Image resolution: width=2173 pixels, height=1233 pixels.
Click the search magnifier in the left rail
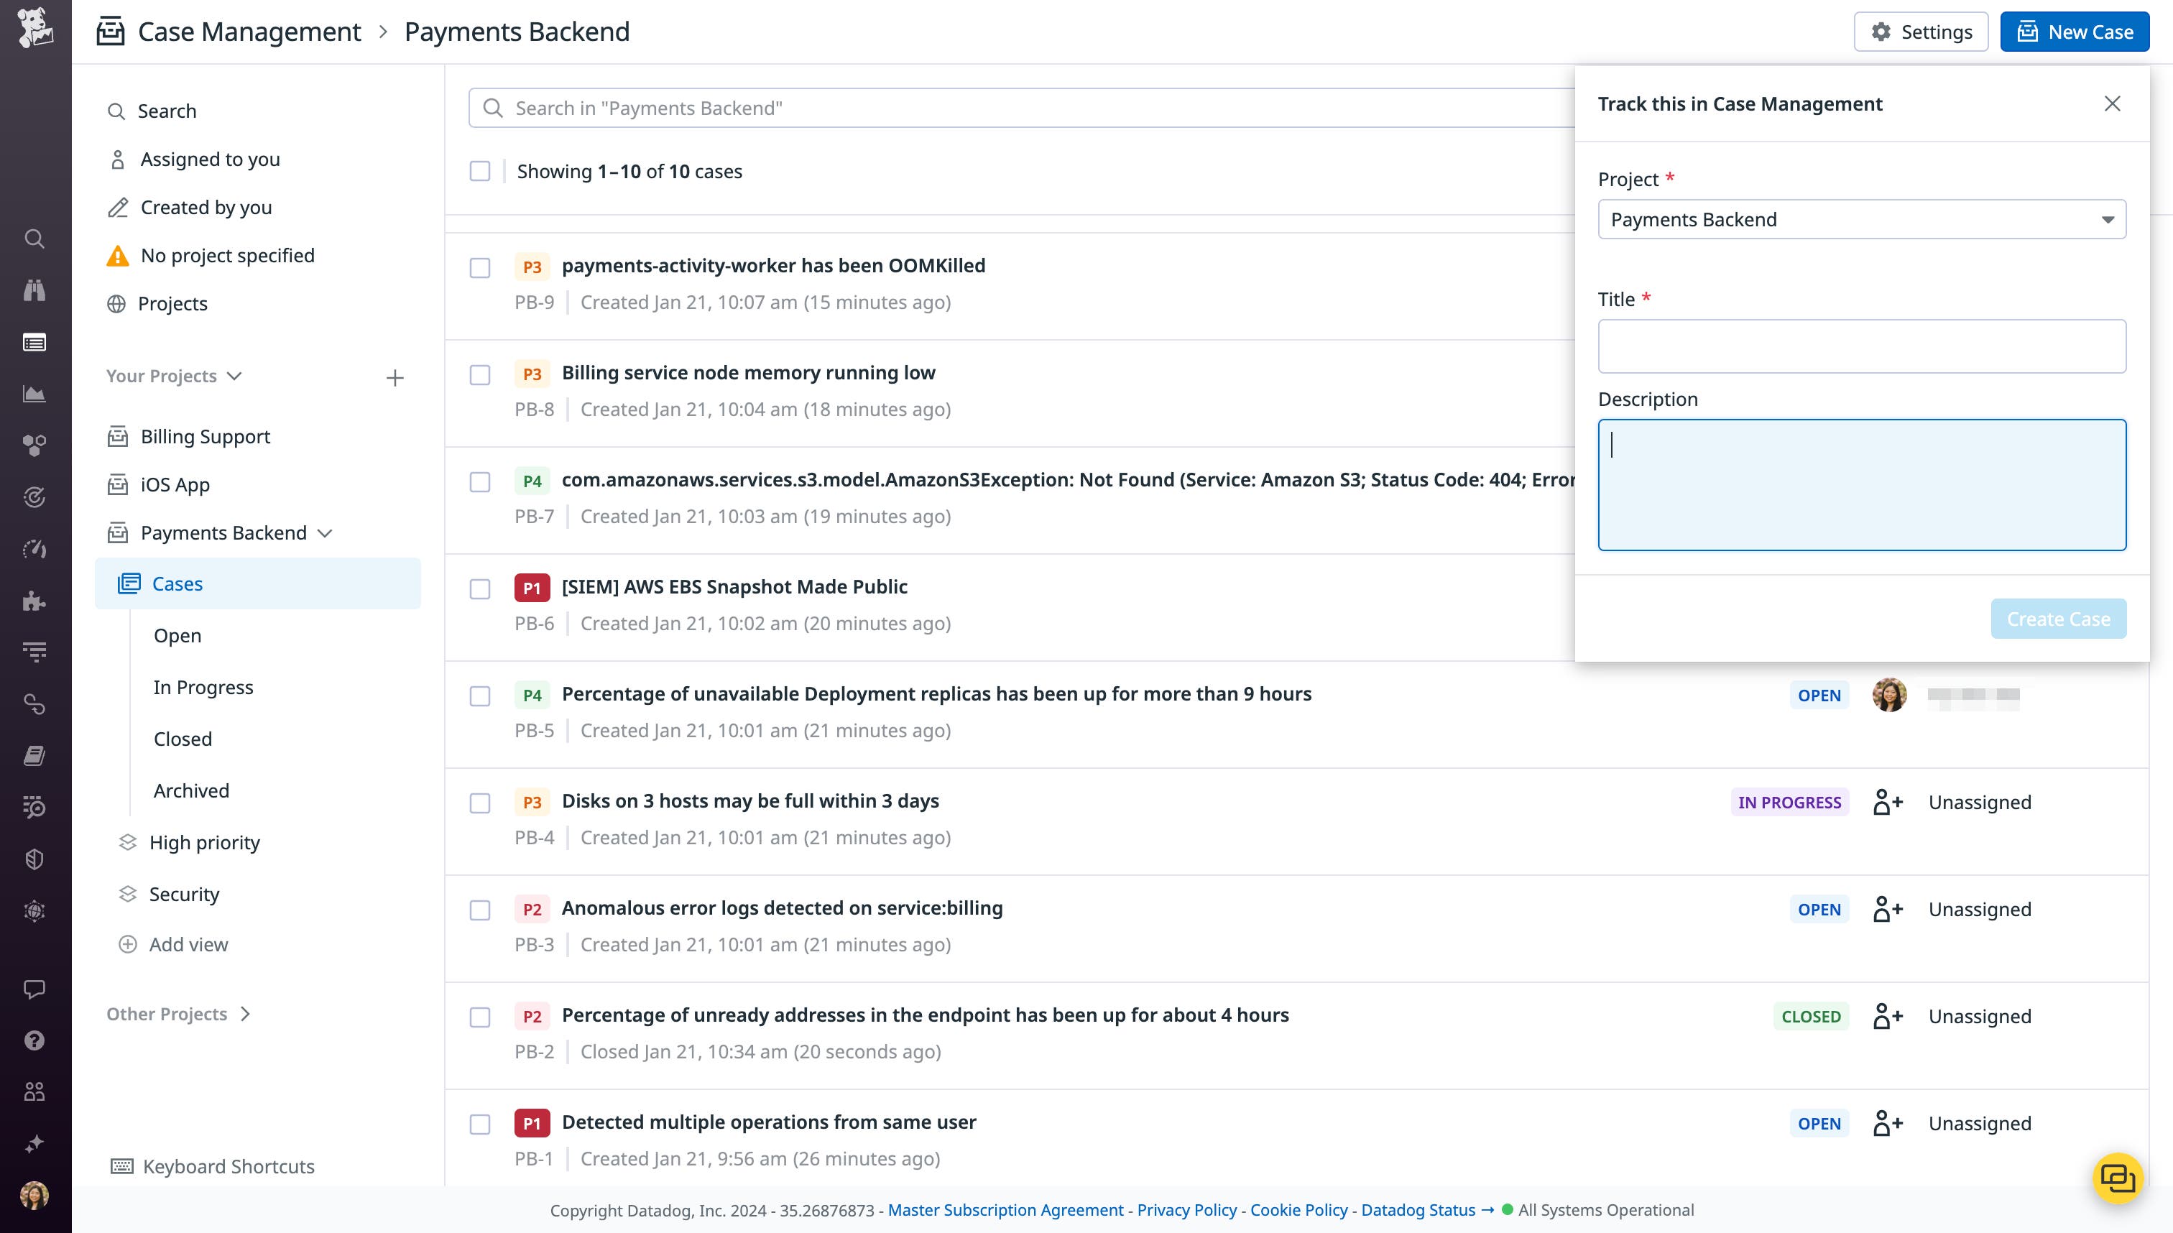(34, 238)
